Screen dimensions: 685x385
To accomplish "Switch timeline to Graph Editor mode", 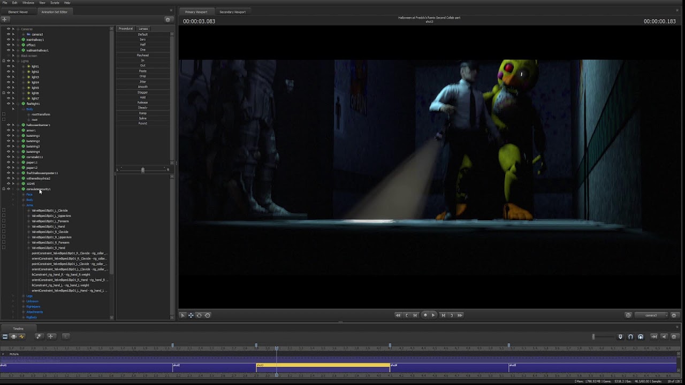I will tap(21, 336).
